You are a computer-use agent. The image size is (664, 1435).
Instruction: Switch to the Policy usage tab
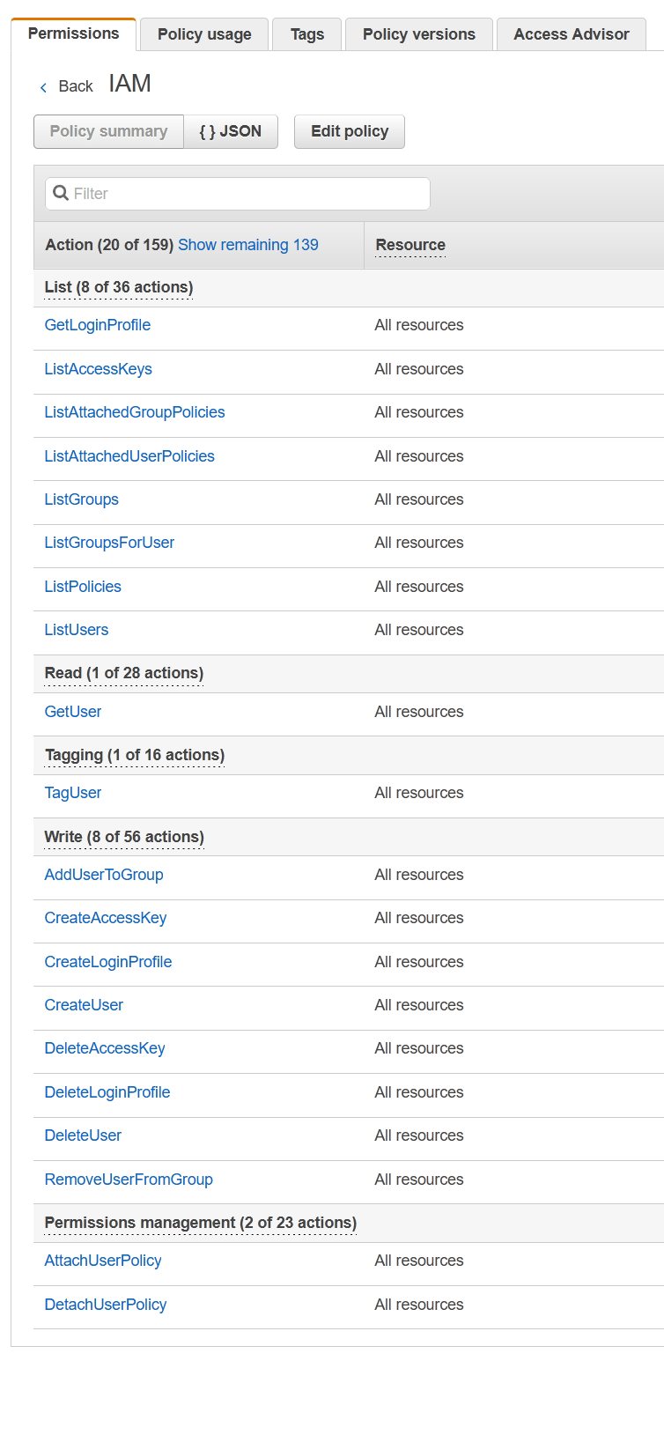point(203,33)
